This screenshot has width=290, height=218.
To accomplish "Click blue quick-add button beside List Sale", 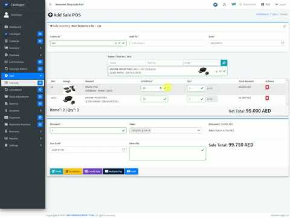I will pyautogui.click(x=40, y=83).
